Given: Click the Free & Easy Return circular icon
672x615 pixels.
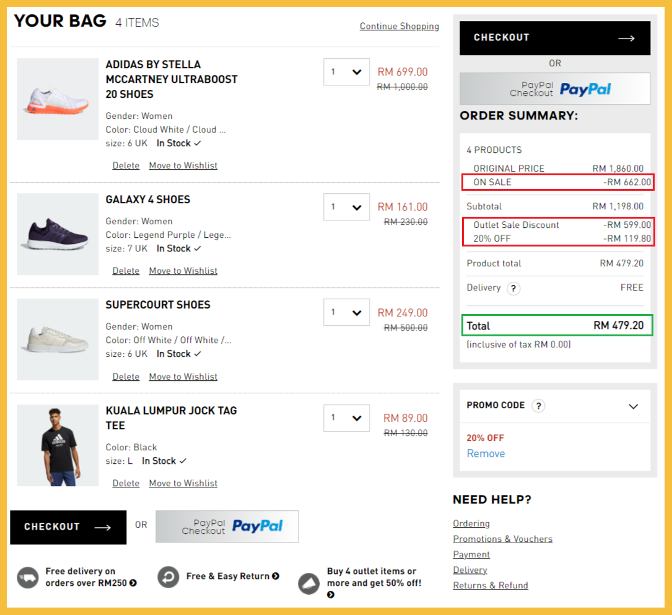Looking at the screenshot, I should point(168,577).
